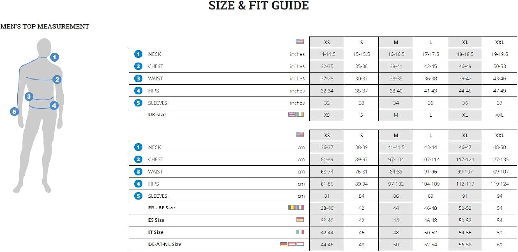The width and height of the screenshot is (518, 252).
Task: Click the number 2 chest marker on the body figure
Action: [57, 80]
